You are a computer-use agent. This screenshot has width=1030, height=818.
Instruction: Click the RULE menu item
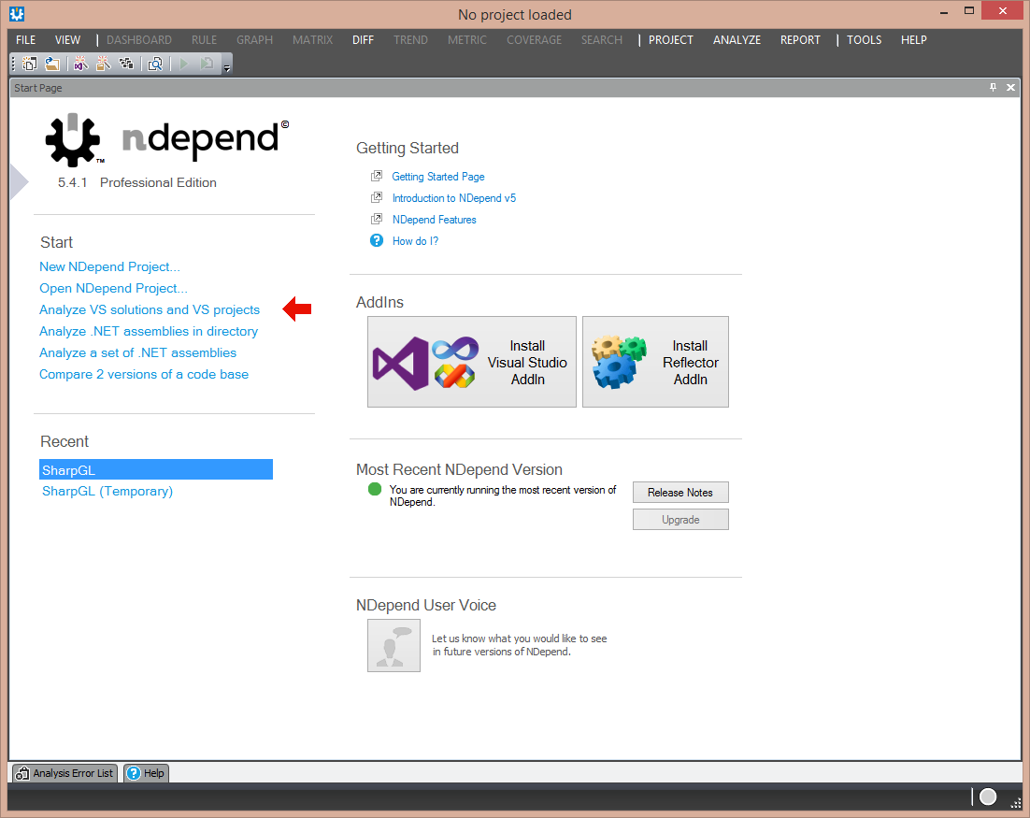(205, 40)
